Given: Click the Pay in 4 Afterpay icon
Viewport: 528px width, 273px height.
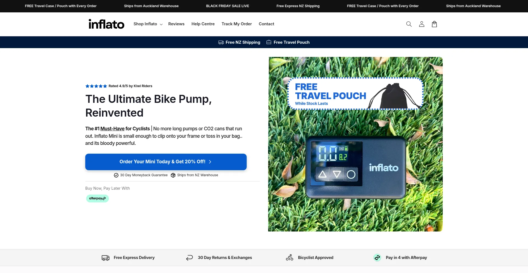Looking at the screenshot, I should pos(377,258).
